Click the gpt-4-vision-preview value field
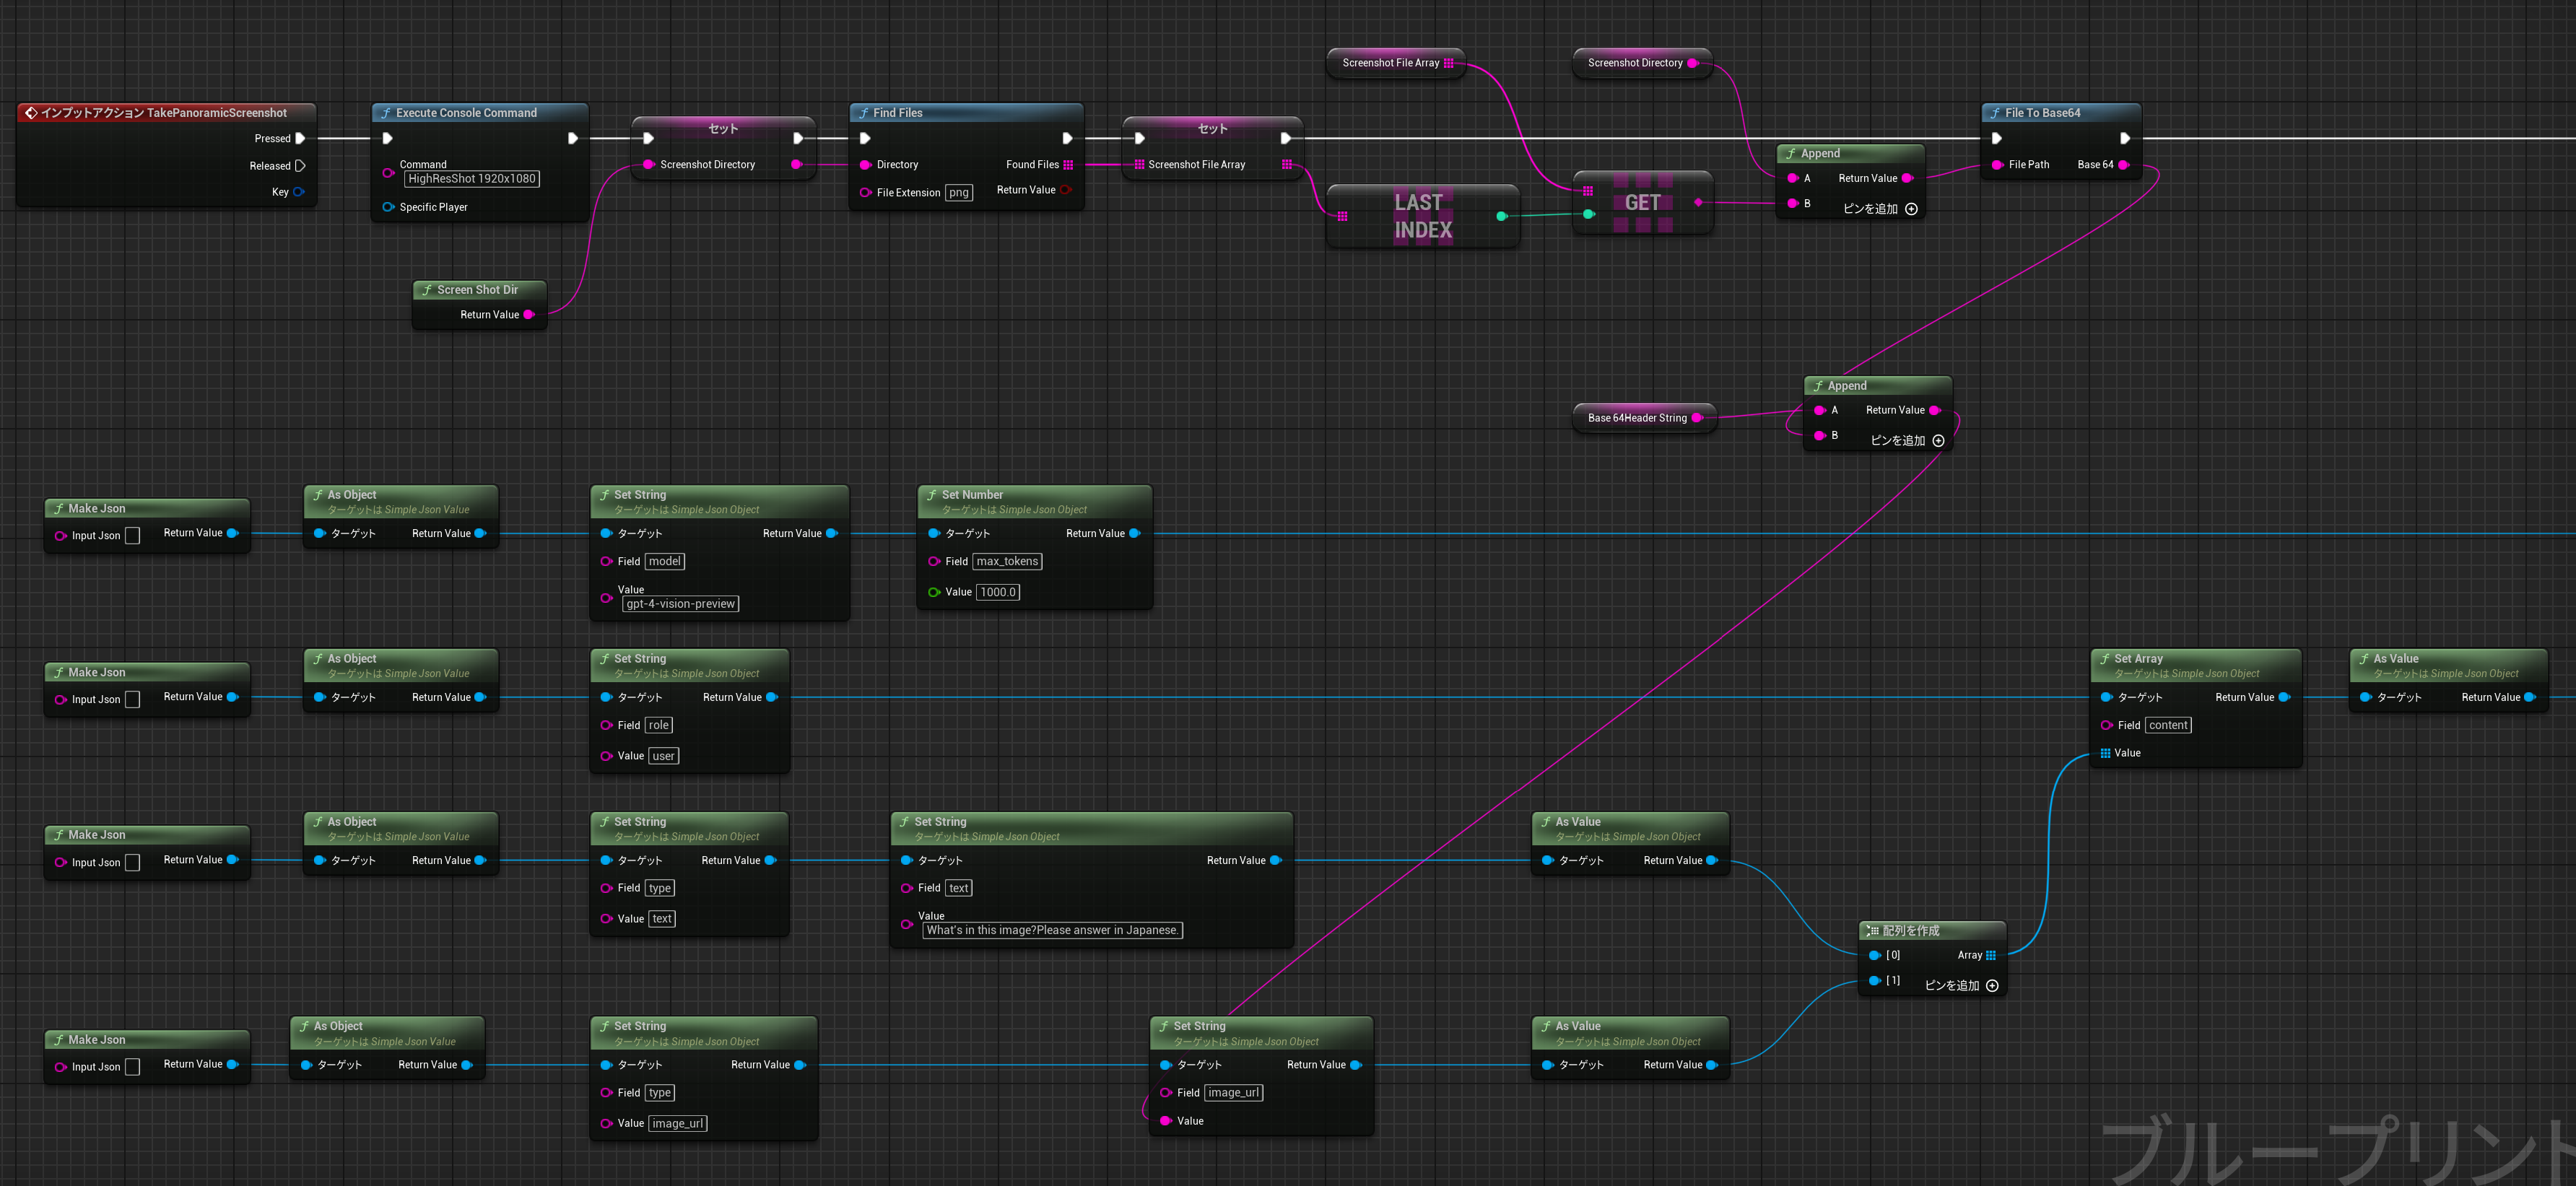Image resolution: width=2576 pixels, height=1186 pixels. [x=680, y=604]
